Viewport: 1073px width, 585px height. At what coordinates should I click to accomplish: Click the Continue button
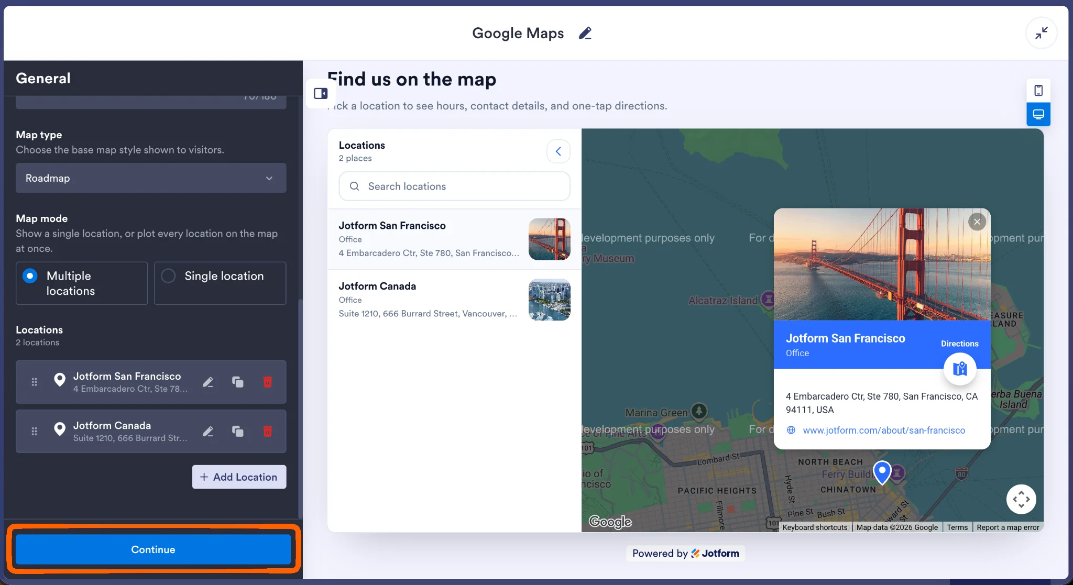(153, 549)
